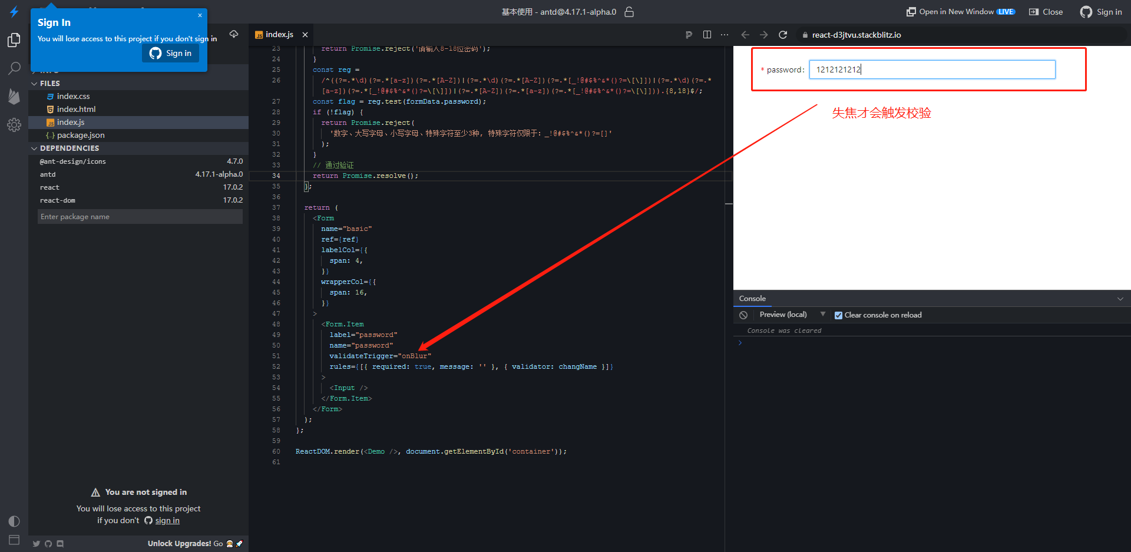Click the GitHub icon in the footer
This screenshot has width=1131, height=552.
(x=48, y=543)
